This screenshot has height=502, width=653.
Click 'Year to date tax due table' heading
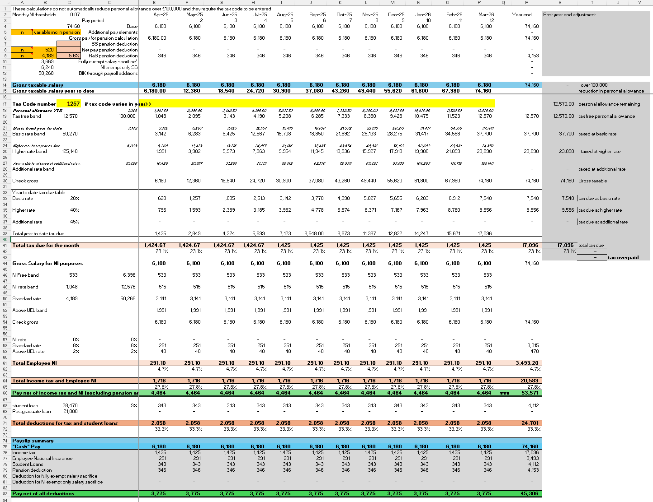[x=38, y=192]
